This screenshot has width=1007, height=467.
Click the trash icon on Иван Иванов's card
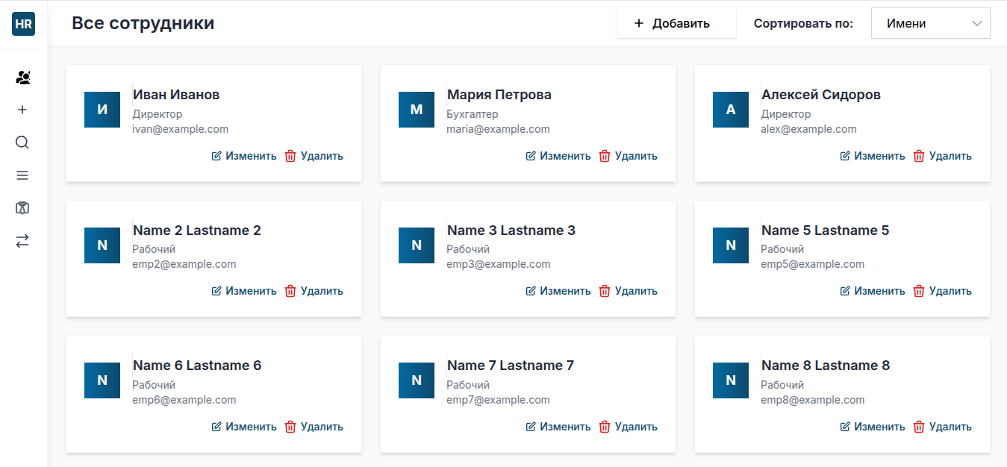pyautogui.click(x=290, y=156)
